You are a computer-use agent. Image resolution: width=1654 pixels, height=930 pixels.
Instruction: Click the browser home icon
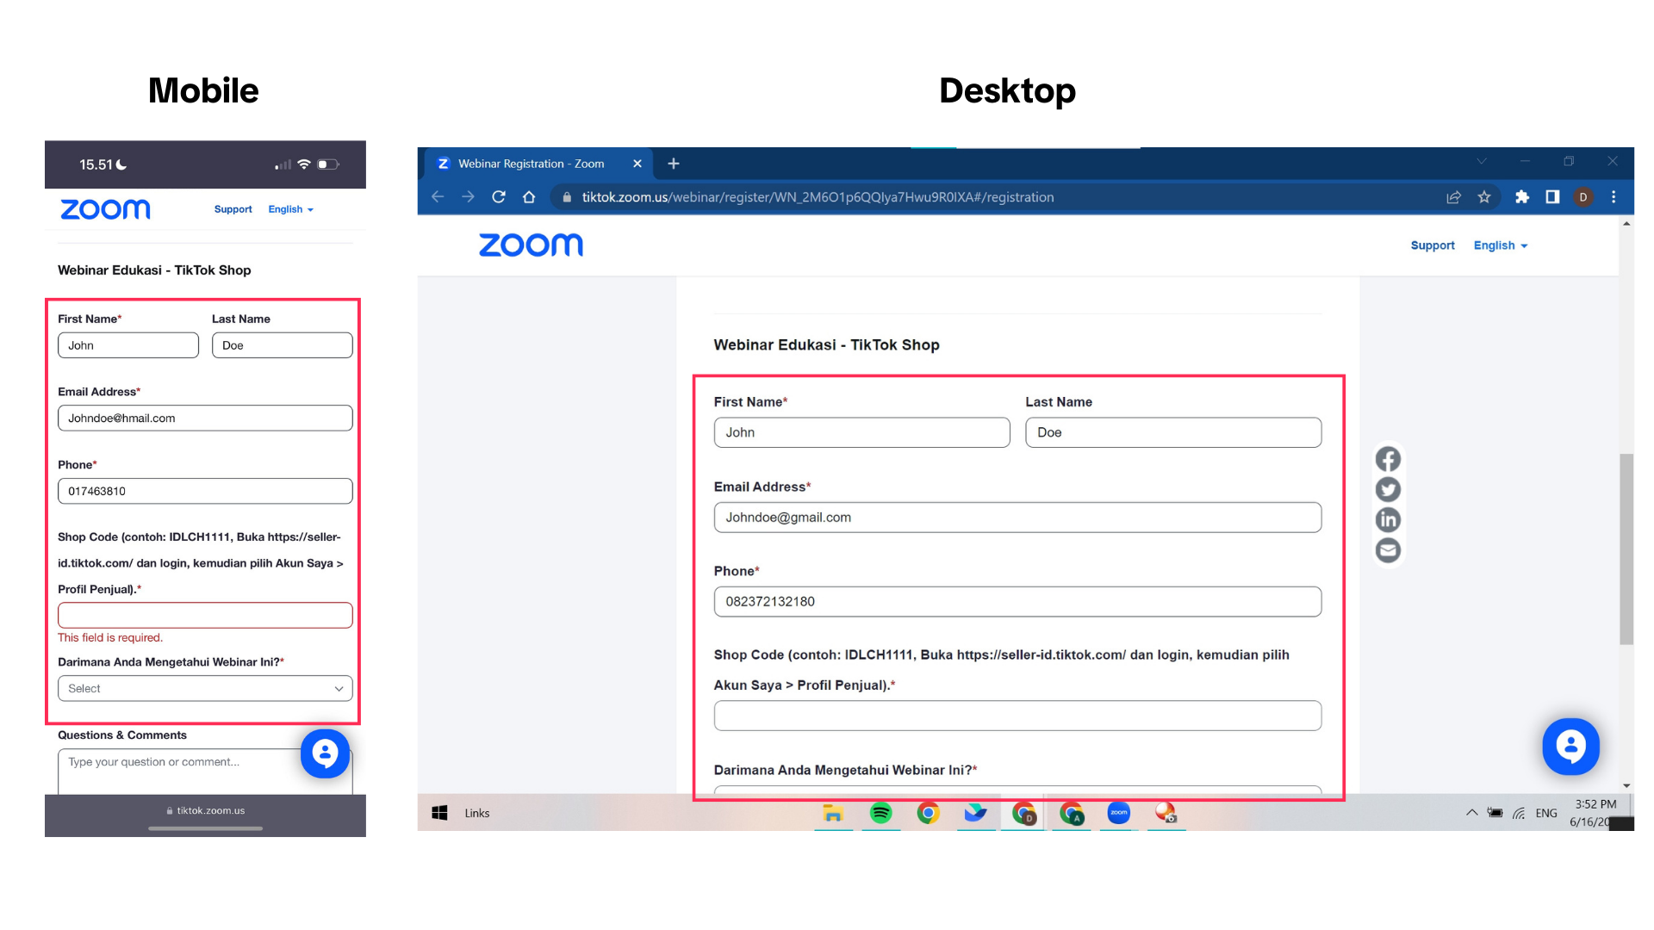pyautogui.click(x=529, y=197)
